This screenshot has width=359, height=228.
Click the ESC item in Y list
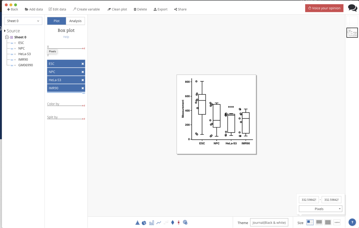pyautogui.click(x=66, y=64)
